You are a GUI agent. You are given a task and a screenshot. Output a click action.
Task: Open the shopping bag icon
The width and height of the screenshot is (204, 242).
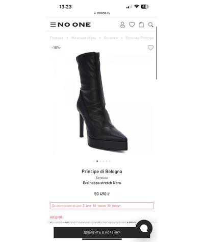[x=141, y=25]
